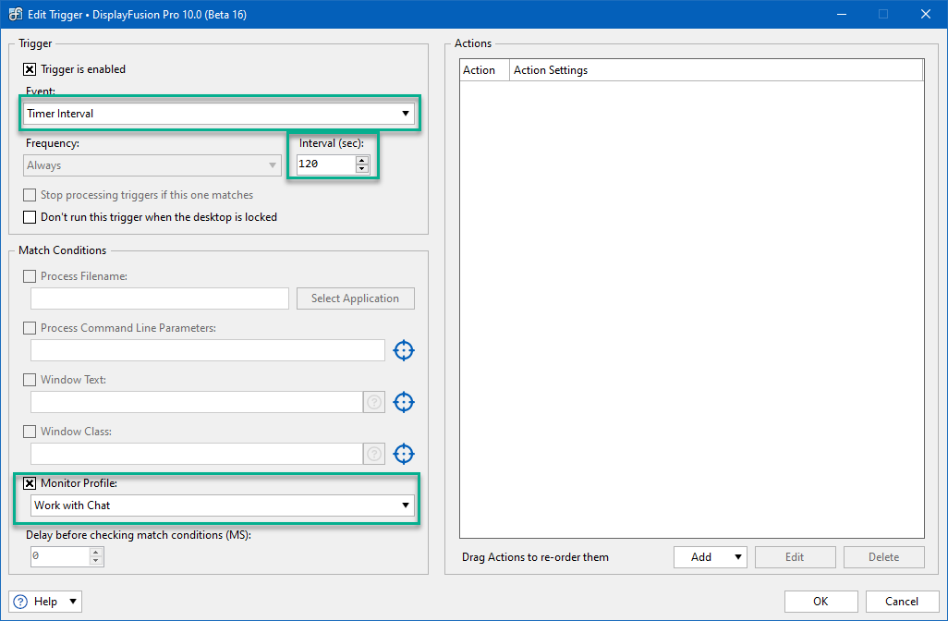Click the target finder icon for Process Command Line Parameters

click(403, 350)
